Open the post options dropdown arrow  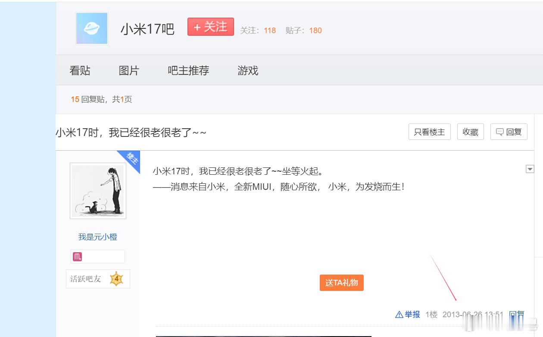(530, 169)
